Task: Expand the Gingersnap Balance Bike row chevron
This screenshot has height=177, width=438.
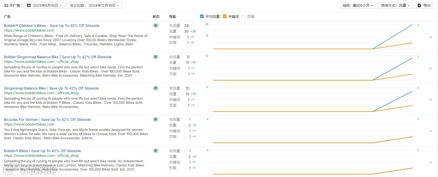Action: 430,100
